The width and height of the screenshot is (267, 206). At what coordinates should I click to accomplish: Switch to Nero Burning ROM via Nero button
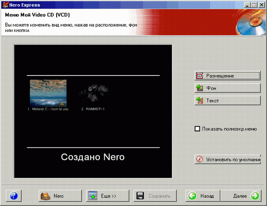click(x=60, y=196)
